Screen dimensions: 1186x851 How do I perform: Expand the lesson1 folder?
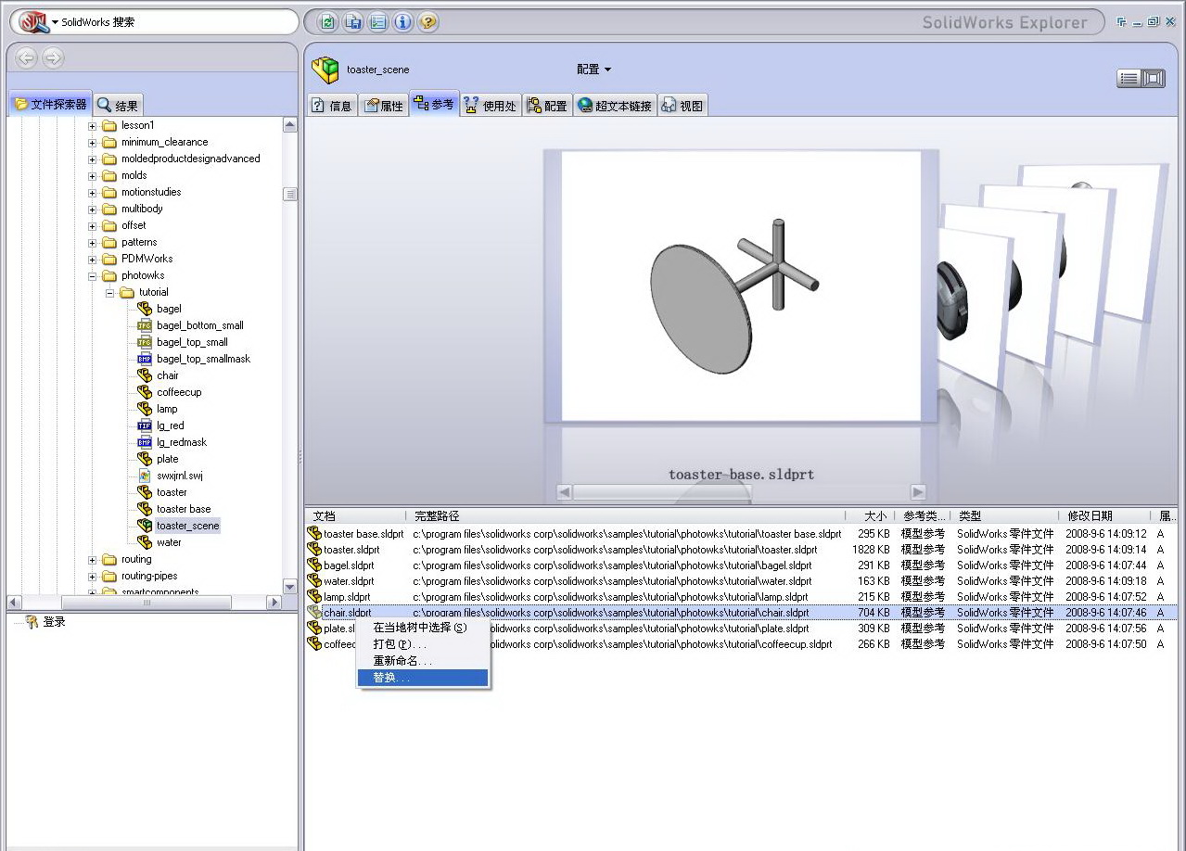click(x=93, y=125)
